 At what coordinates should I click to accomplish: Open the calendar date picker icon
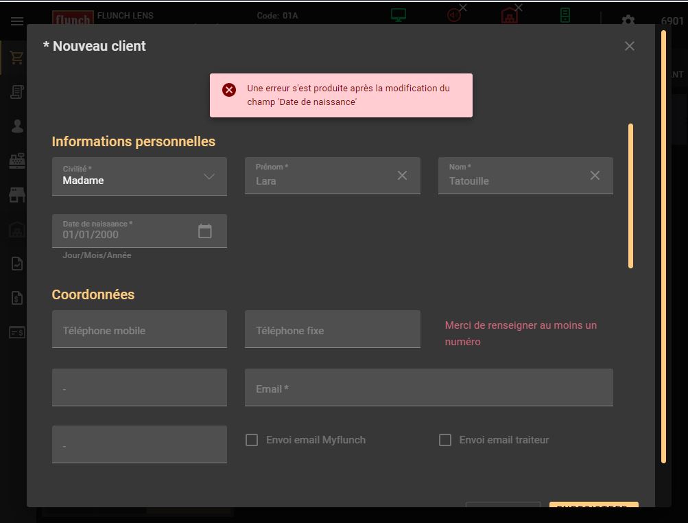click(204, 231)
